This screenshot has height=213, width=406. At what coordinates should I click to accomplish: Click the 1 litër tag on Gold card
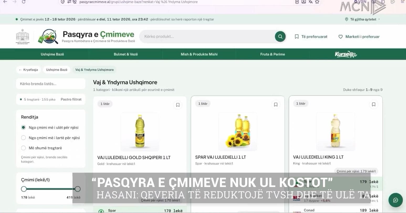click(105, 104)
